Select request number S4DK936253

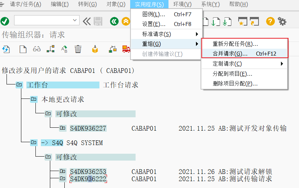pyautogui.click(x=88, y=171)
